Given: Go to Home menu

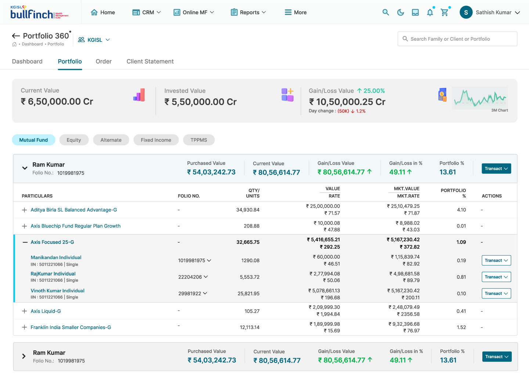Looking at the screenshot, I should [103, 12].
